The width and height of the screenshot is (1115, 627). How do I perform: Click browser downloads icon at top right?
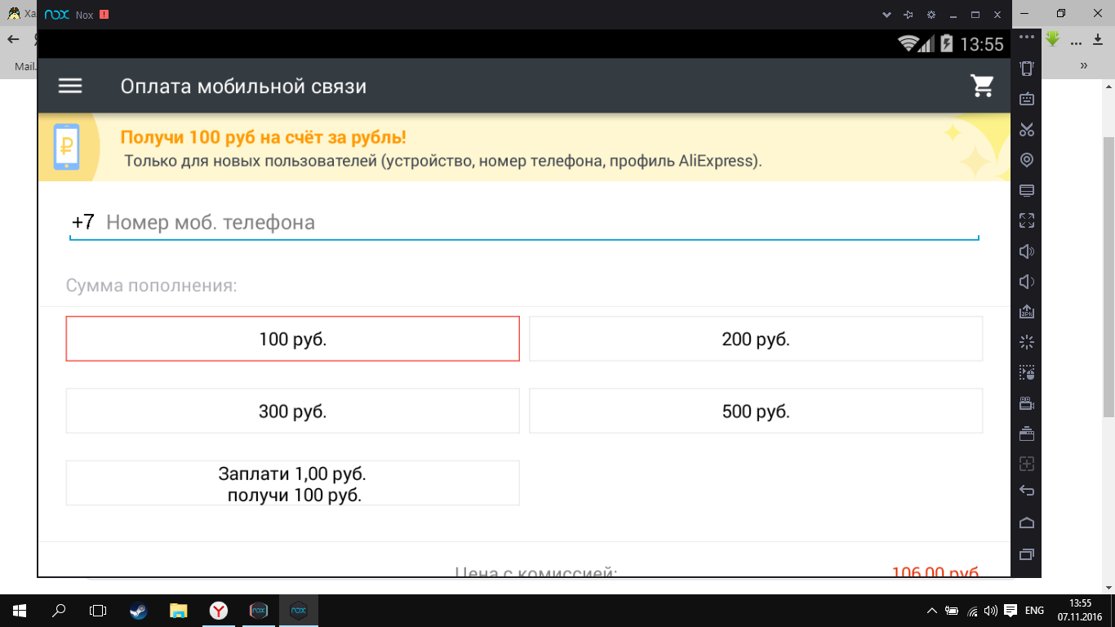click(1098, 40)
